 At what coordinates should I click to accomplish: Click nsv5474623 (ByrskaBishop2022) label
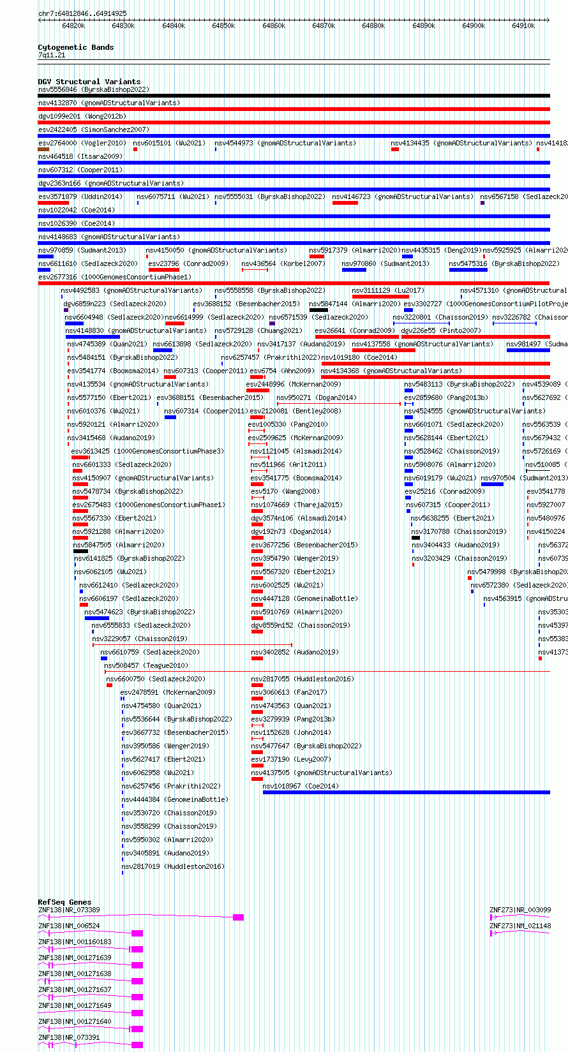point(140,612)
